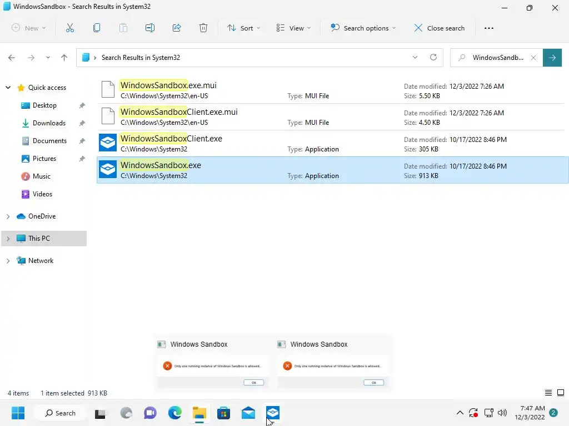Select the WindowsSandboxClient.exe.mui file

331,117
